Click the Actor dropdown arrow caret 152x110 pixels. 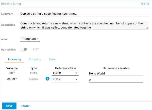click(38, 39)
